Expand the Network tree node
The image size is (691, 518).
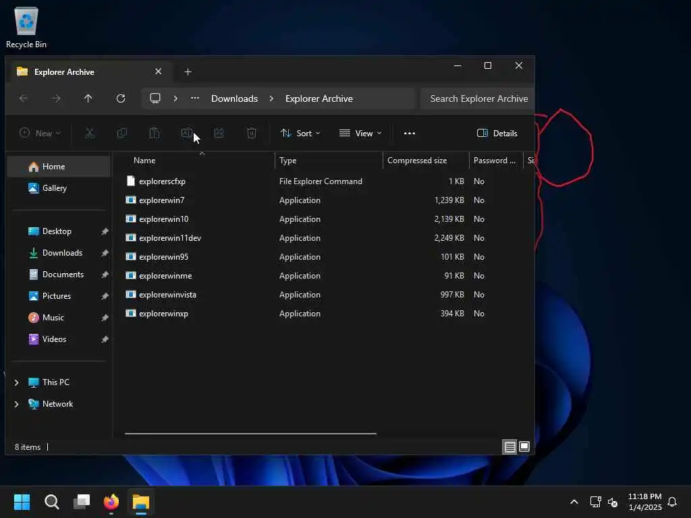[16, 404]
